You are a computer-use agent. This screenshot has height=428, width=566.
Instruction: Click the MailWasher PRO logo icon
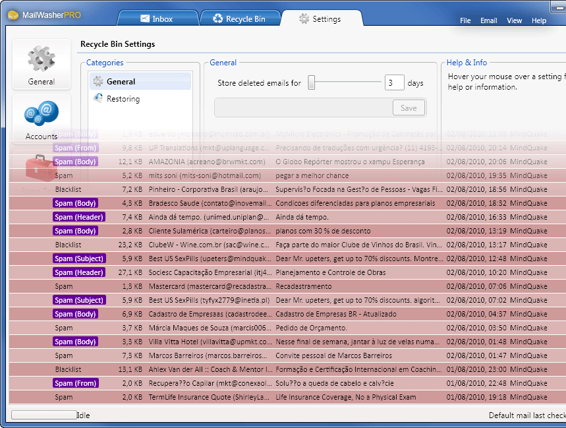13,15
